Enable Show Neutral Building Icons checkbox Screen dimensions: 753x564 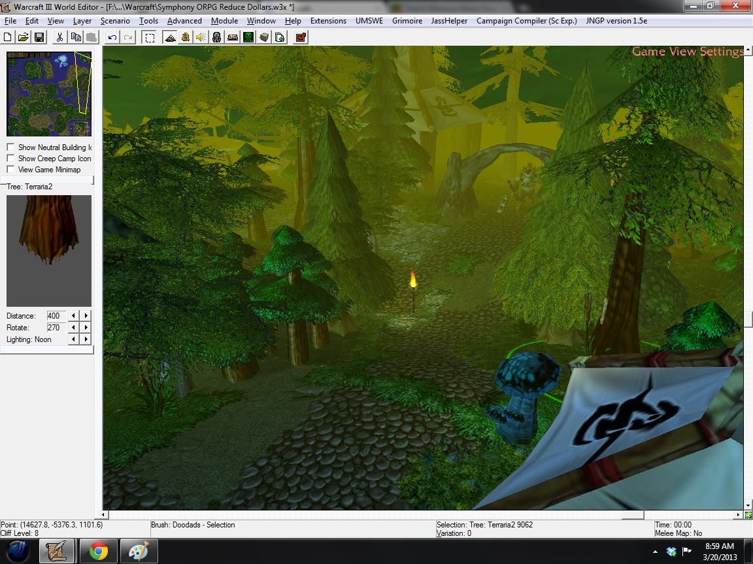[10, 148]
